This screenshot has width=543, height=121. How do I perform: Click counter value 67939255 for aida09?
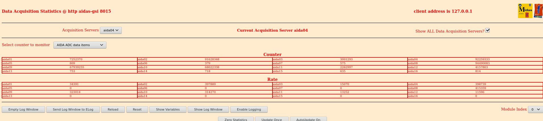[77, 67]
